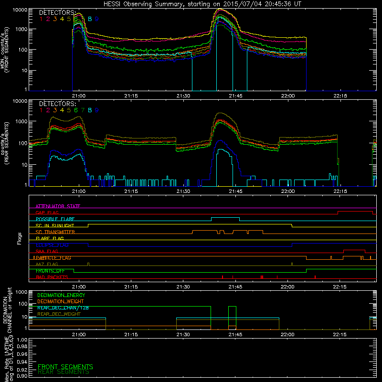
Task: Click detector 5 in rear segments legend
Action: [69, 110]
